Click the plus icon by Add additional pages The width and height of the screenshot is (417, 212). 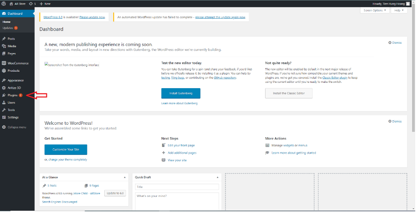(x=164, y=153)
